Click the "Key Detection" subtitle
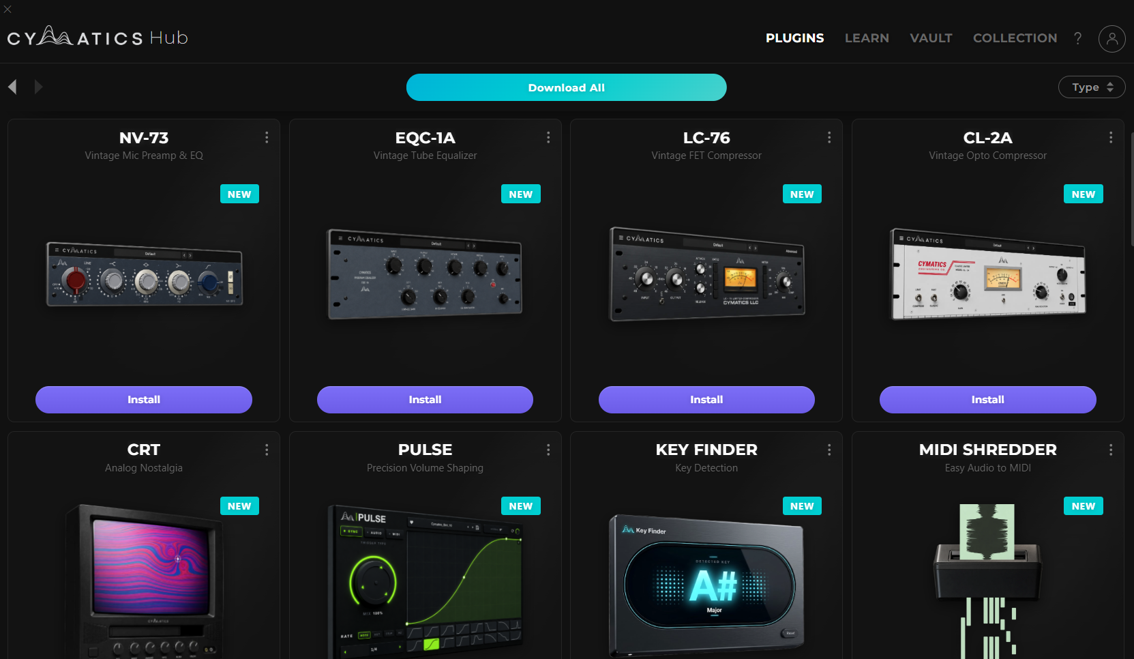1134x659 pixels. [706, 468]
